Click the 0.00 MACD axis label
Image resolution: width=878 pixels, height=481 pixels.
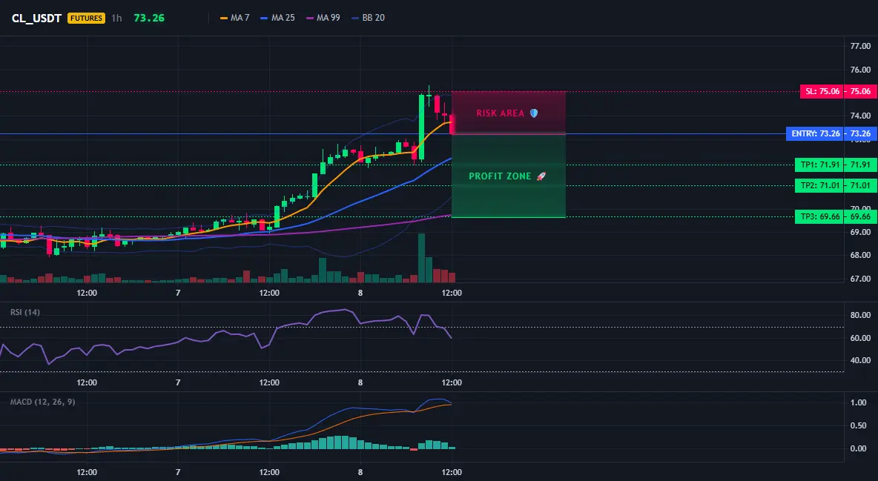point(859,448)
